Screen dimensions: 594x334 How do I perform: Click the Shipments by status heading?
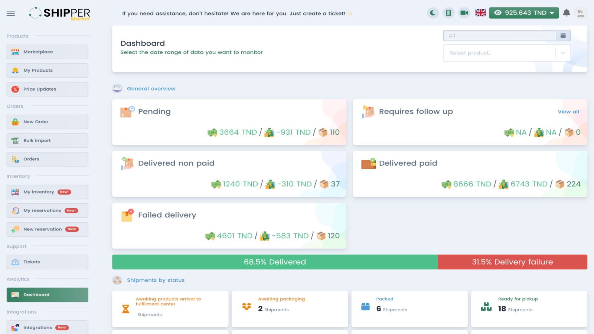156,280
